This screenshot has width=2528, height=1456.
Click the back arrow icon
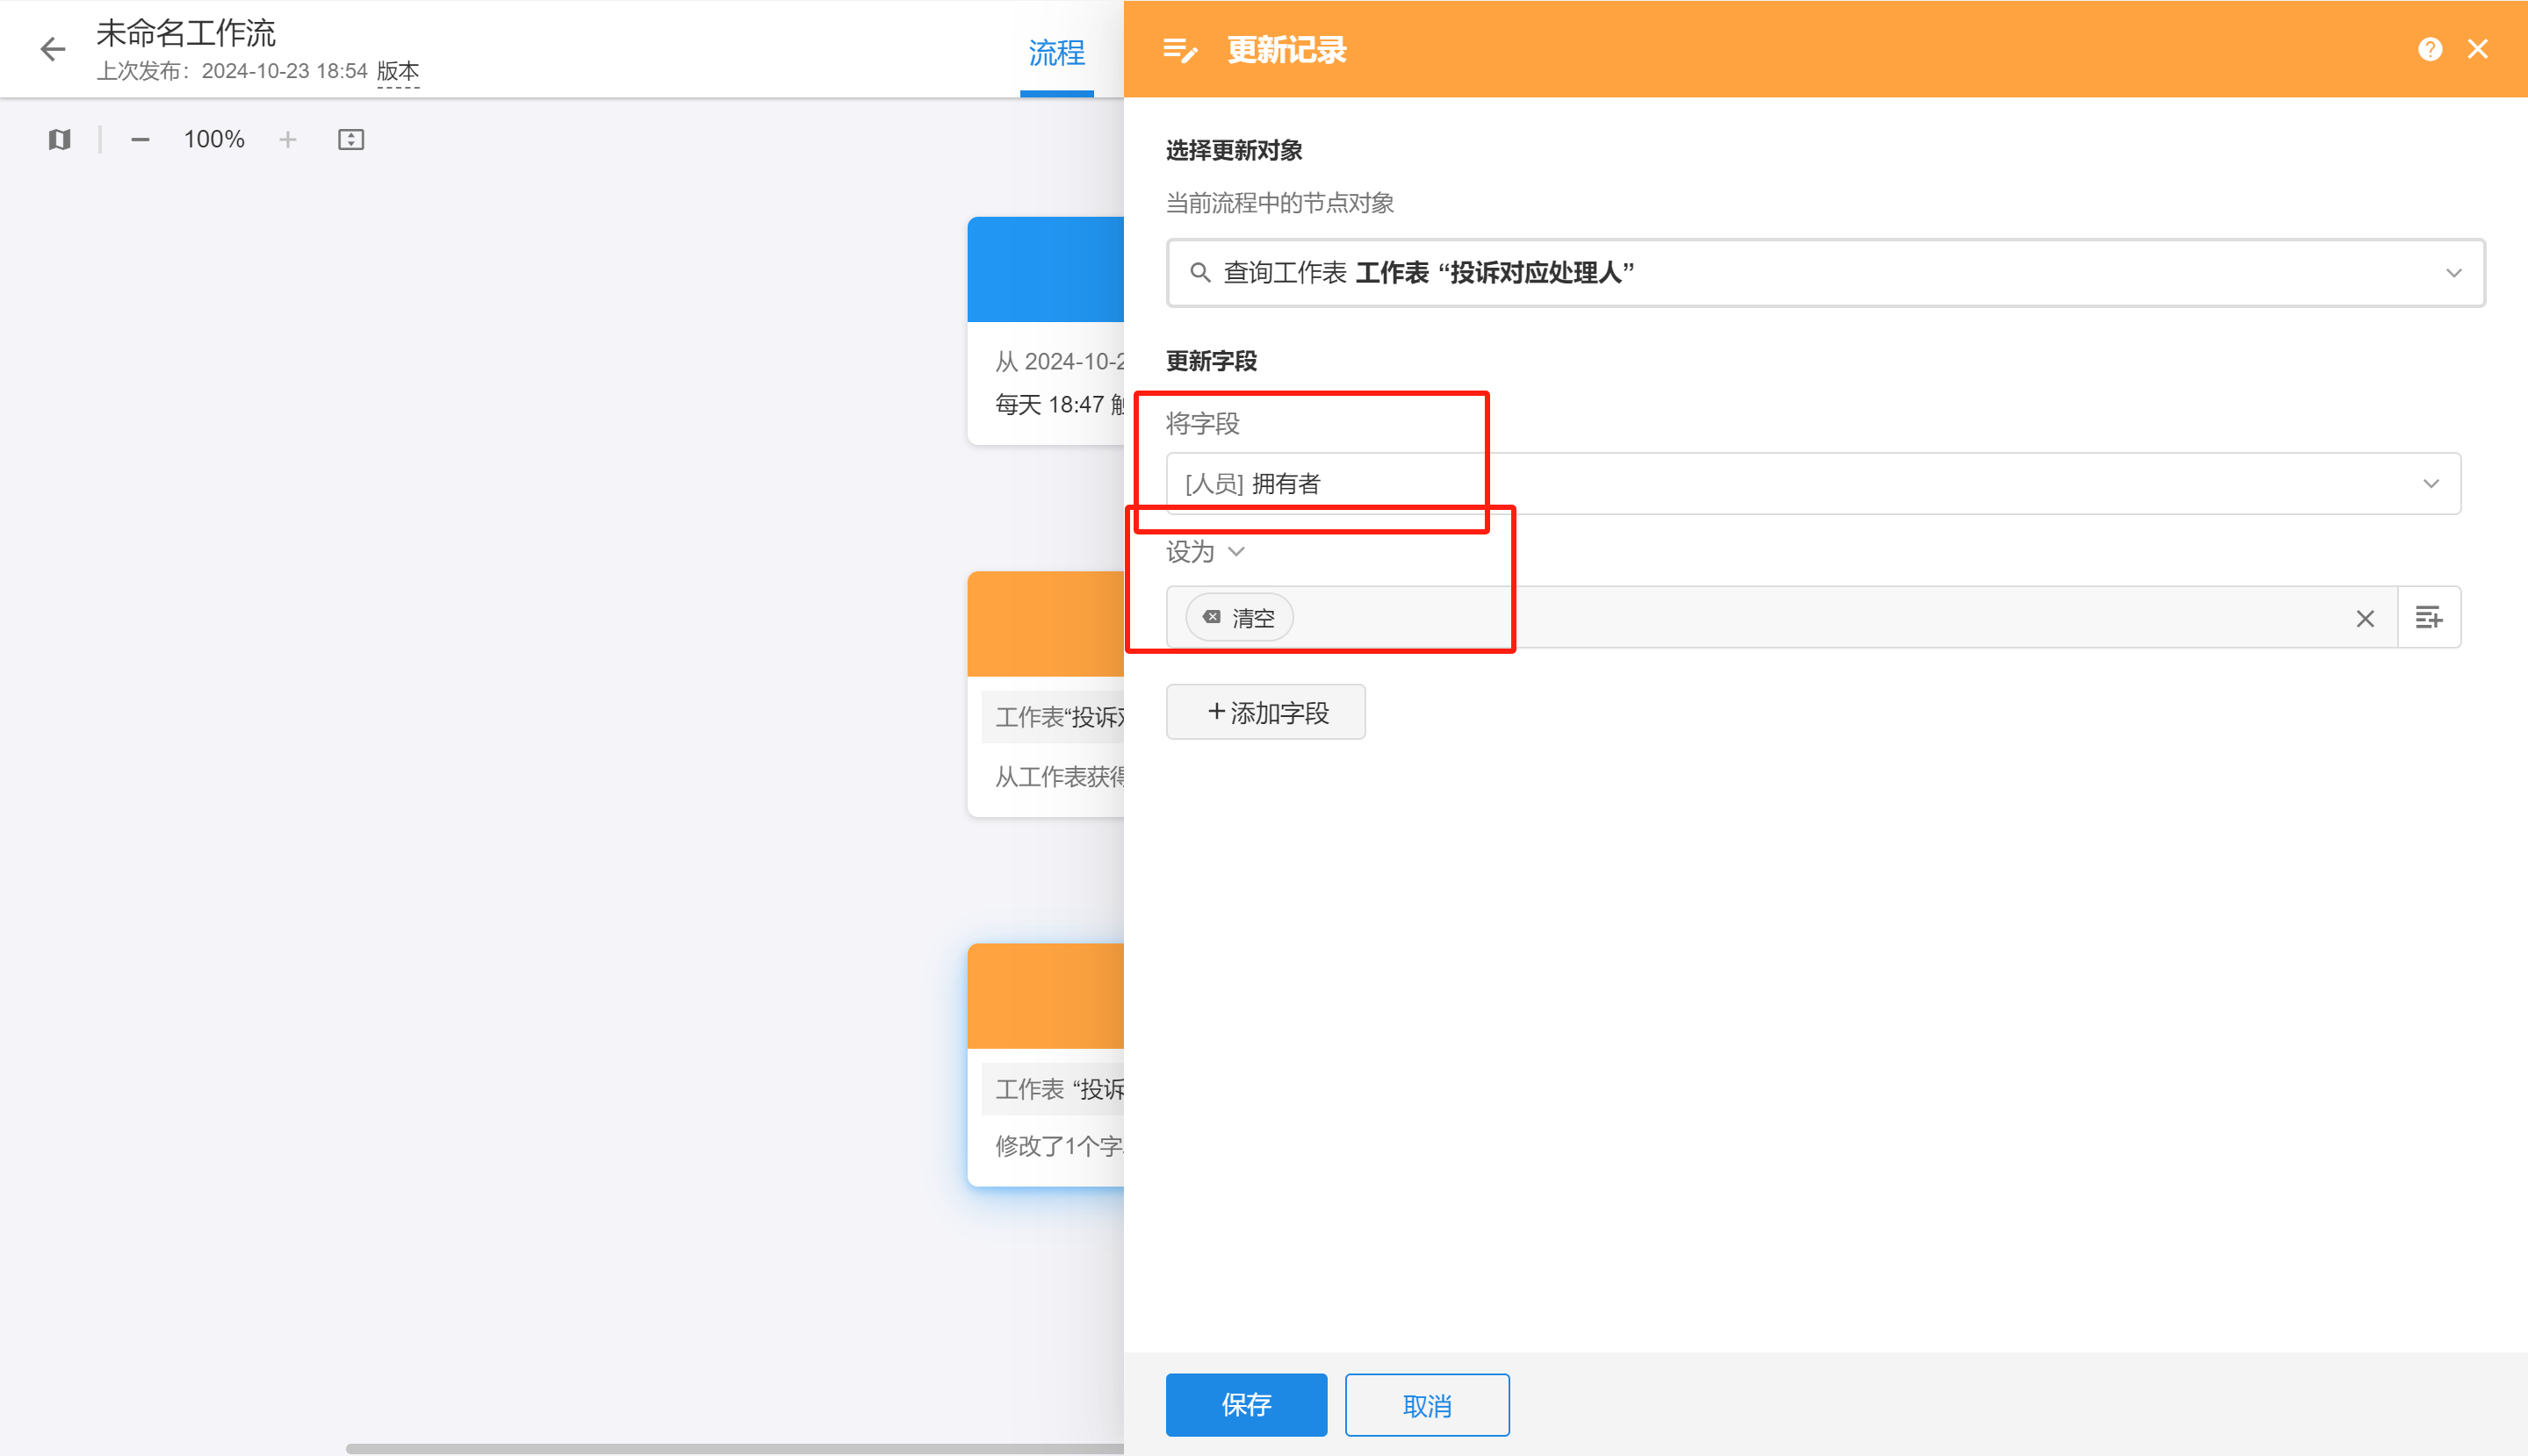coord(52,49)
